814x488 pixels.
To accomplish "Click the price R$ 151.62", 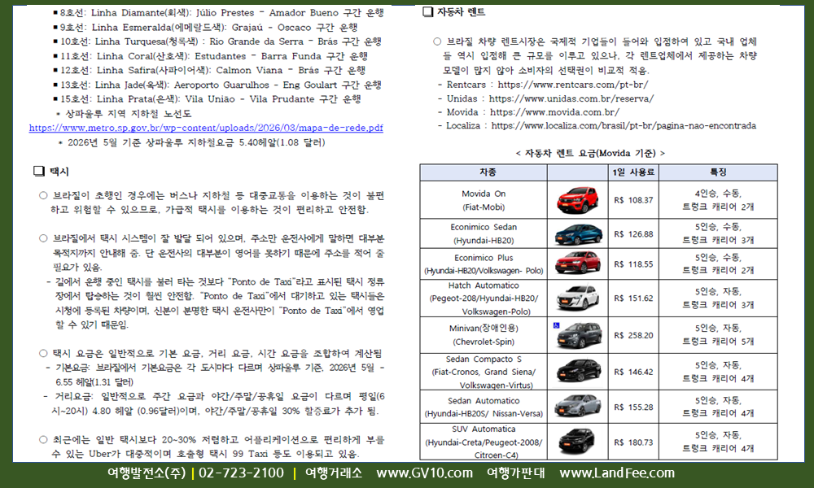I will (633, 298).
